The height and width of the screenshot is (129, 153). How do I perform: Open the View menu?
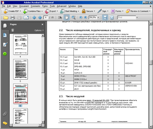pos(15,6)
